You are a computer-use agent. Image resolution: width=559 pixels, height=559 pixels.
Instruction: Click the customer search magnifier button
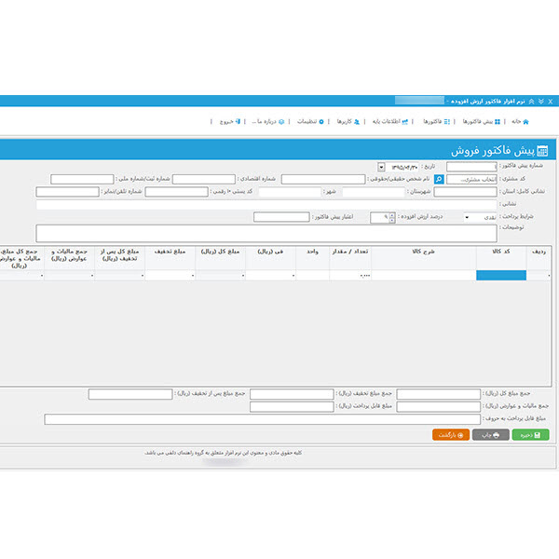click(x=440, y=179)
